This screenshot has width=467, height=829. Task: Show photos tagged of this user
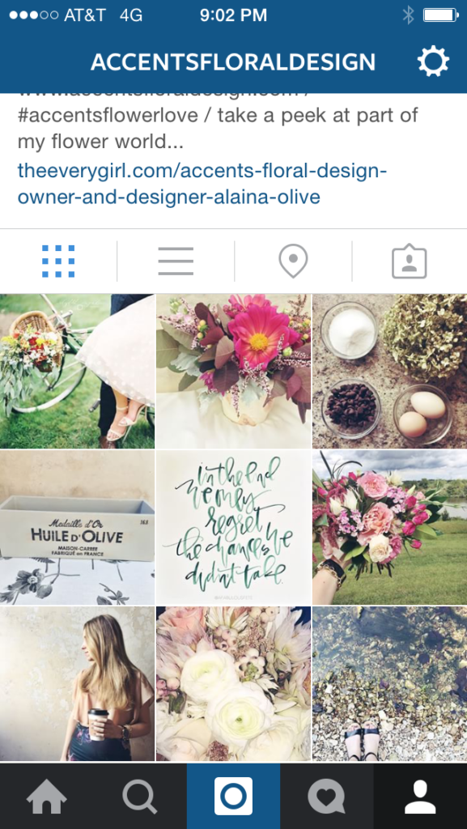point(410,261)
